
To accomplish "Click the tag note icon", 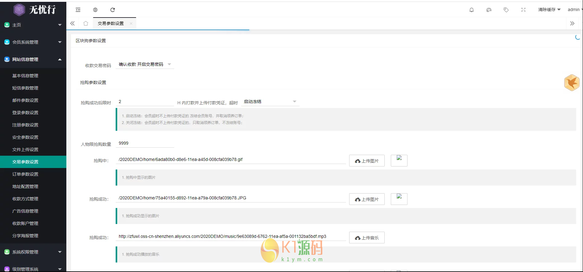I will (506, 10).
